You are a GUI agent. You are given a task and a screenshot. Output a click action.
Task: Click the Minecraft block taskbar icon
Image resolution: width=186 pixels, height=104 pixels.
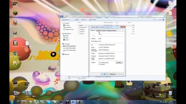point(18,102)
